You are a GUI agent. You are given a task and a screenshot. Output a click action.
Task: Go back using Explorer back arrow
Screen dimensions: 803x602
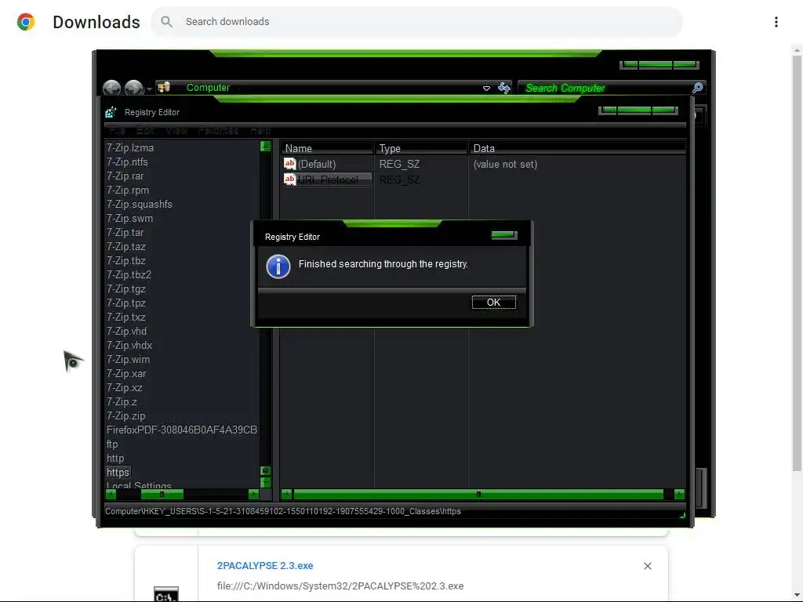111,88
